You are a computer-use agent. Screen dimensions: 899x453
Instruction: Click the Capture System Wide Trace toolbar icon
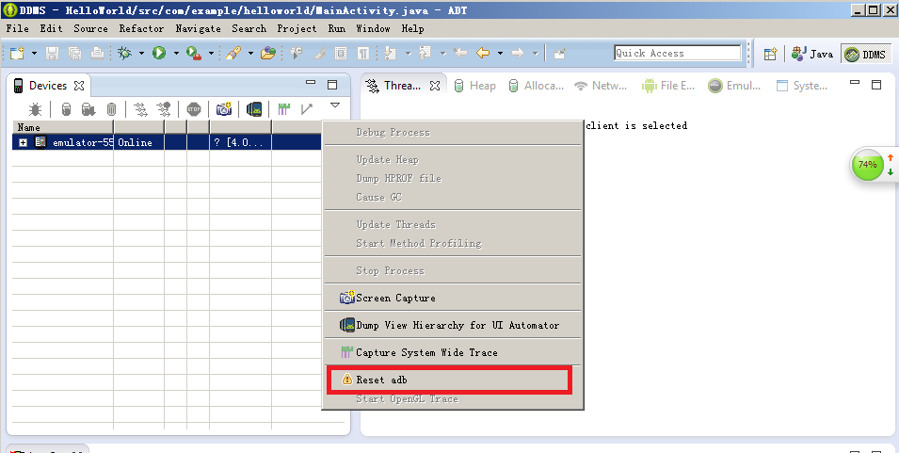[x=283, y=109]
